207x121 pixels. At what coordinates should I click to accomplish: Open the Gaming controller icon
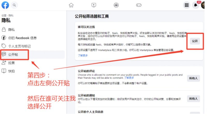pos(139,5)
